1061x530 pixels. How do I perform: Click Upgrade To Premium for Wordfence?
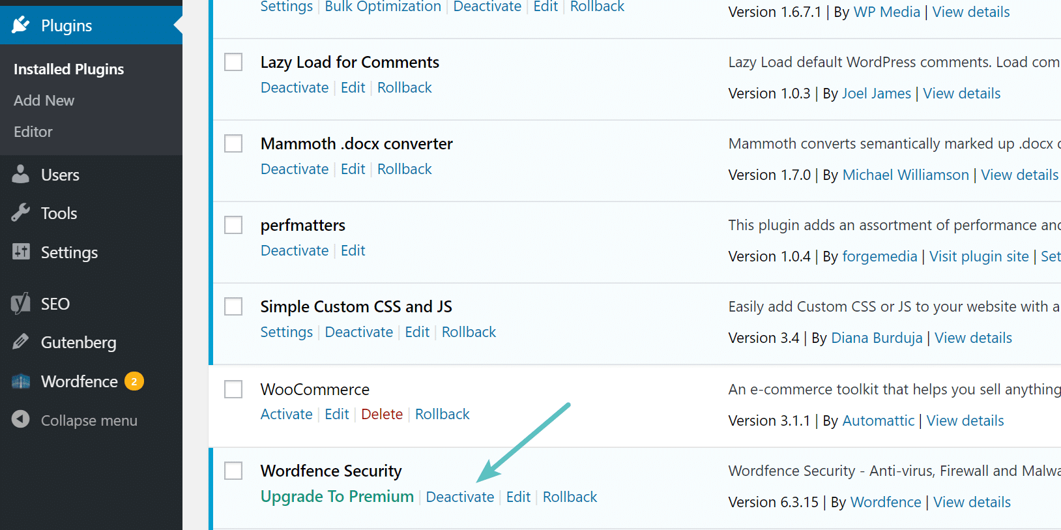pos(336,496)
